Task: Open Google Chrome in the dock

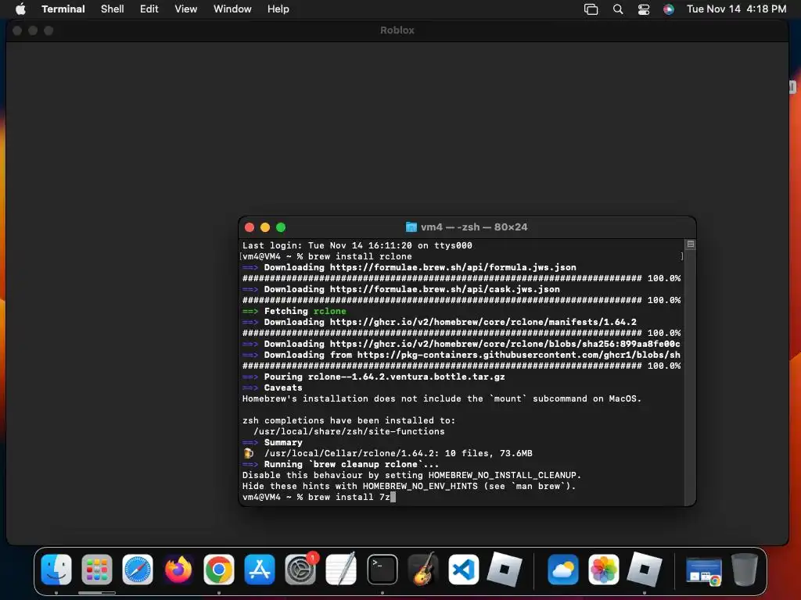Action: [x=219, y=570]
